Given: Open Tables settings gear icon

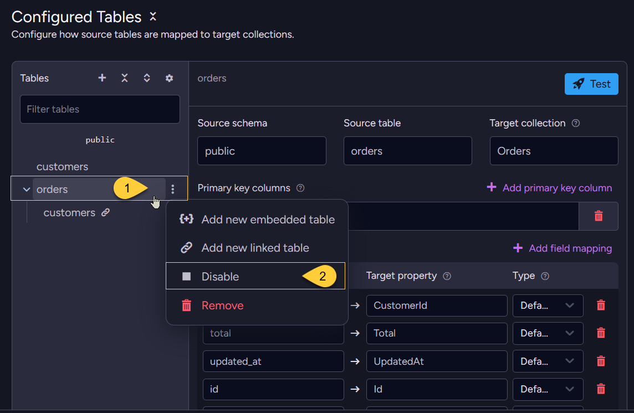Looking at the screenshot, I should coord(170,78).
